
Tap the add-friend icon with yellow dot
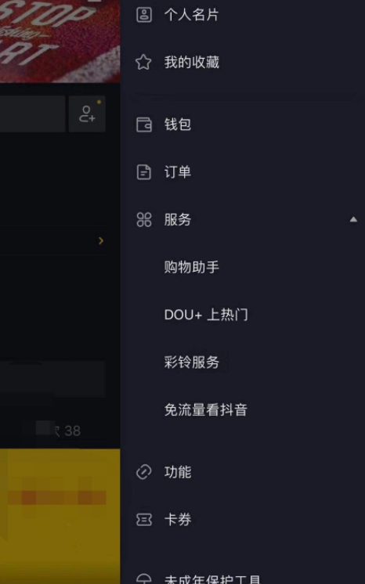click(x=87, y=114)
